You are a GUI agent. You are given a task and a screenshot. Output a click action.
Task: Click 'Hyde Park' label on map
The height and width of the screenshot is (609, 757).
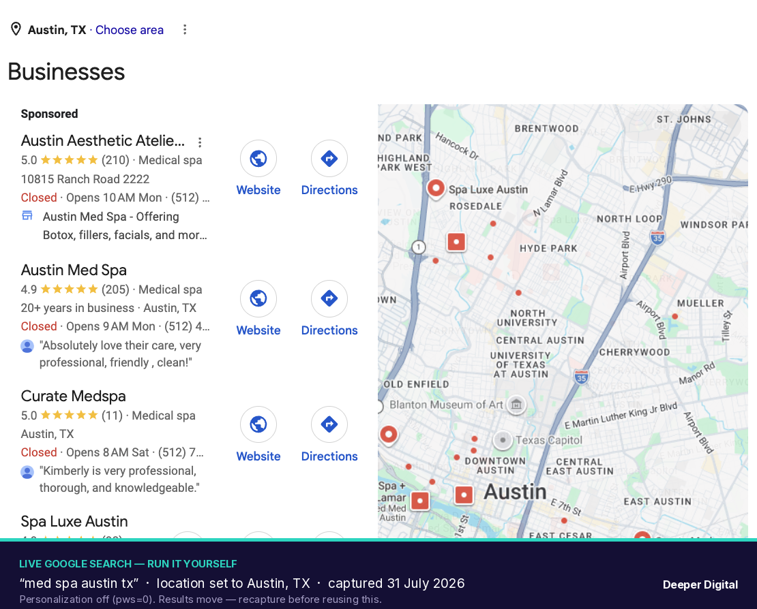548,249
